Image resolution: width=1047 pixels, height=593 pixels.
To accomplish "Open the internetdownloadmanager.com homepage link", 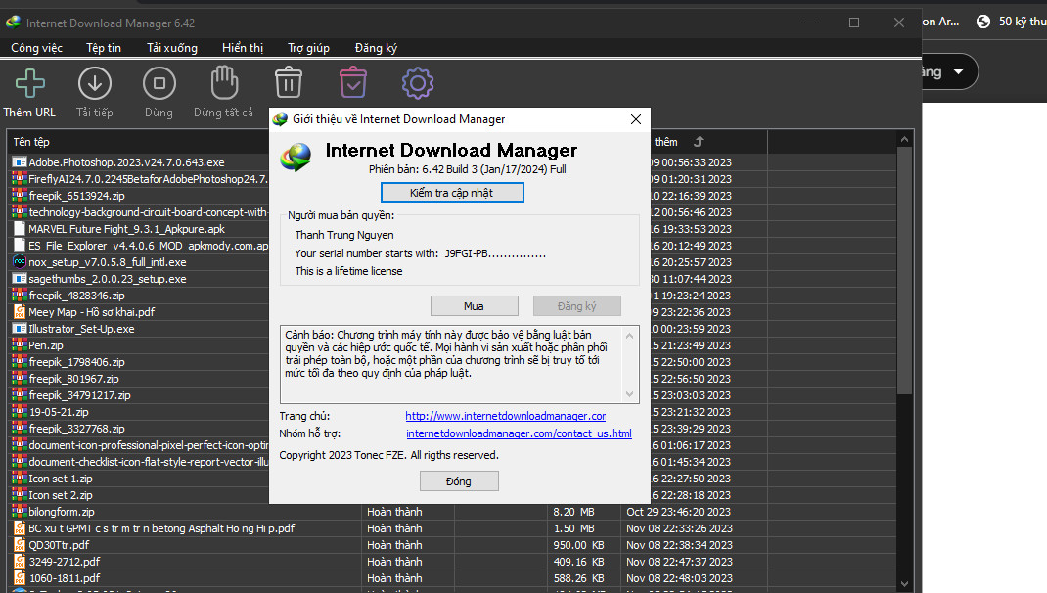I will [x=506, y=416].
